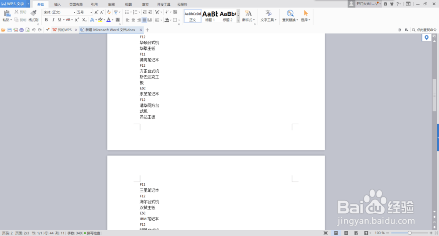The image size is (439, 236).
Task: Increase font size with A+ icon
Action: tap(96, 12)
